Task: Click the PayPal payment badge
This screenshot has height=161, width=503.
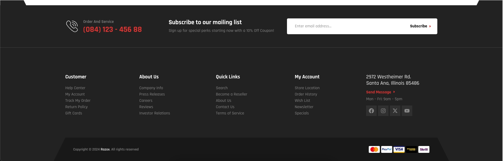Action: tap(386, 149)
